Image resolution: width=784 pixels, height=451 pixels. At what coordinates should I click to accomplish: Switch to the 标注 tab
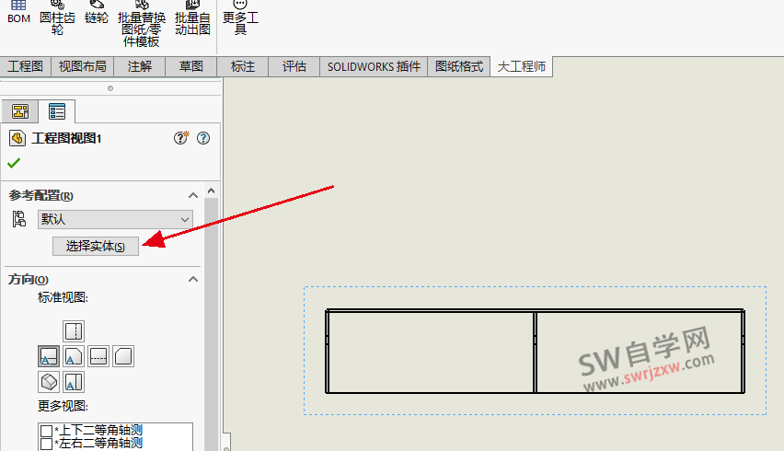(x=243, y=66)
